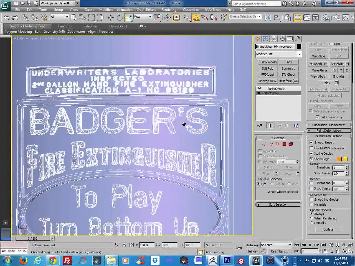Toggle the Angle Snap tool

pyautogui.click(x=196, y=17)
